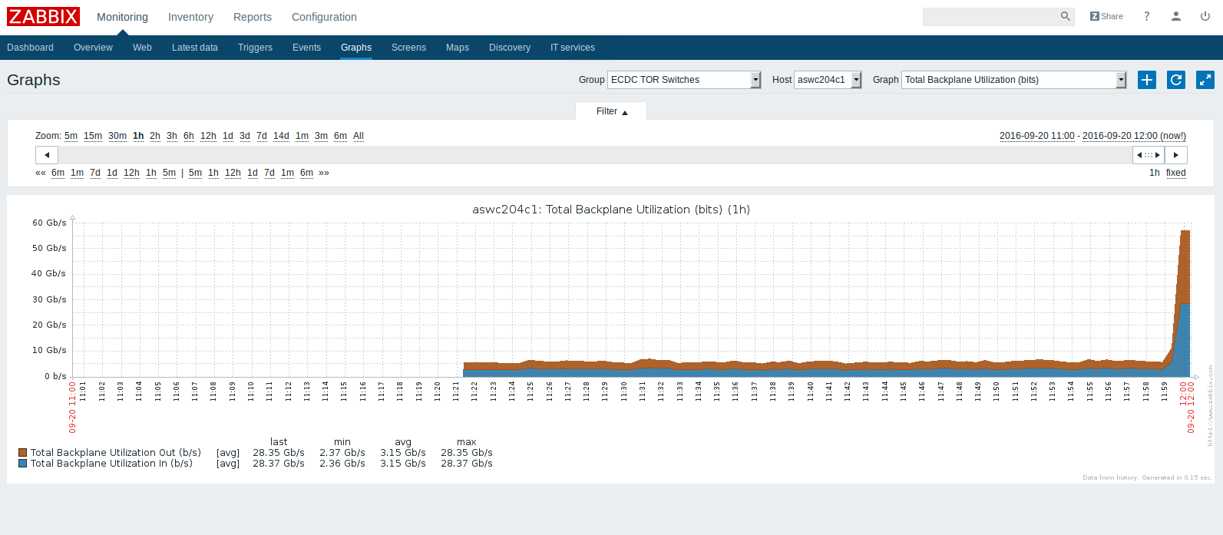Click the time scrollbar left arrow

click(47, 155)
